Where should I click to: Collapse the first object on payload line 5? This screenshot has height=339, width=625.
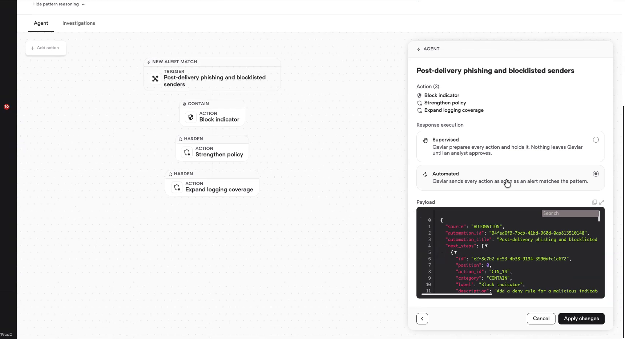tap(455, 252)
